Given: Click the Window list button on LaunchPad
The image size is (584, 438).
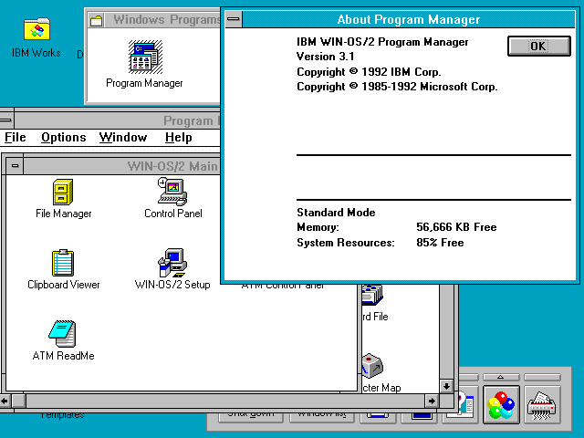Looking at the screenshot, I should (x=321, y=417).
